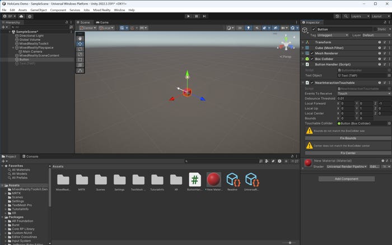Open Center pivot mode dropdown

pos(88,28)
